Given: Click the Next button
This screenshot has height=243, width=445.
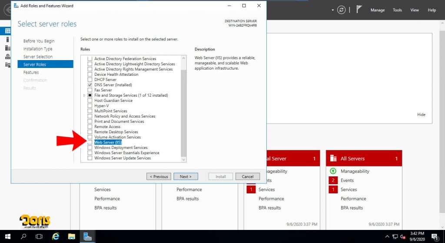Looking at the screenshot, I should tap(186, 176).
